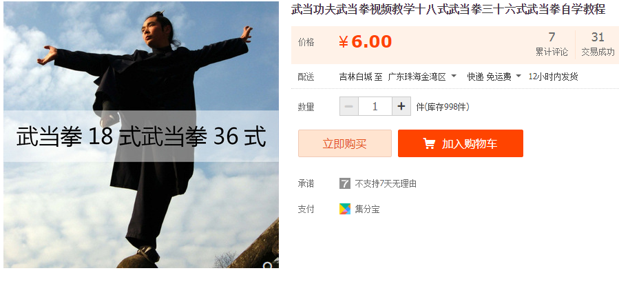Click the 集分宝 payment label
This screenshot has width=619, height=284.
pos(367,210)
